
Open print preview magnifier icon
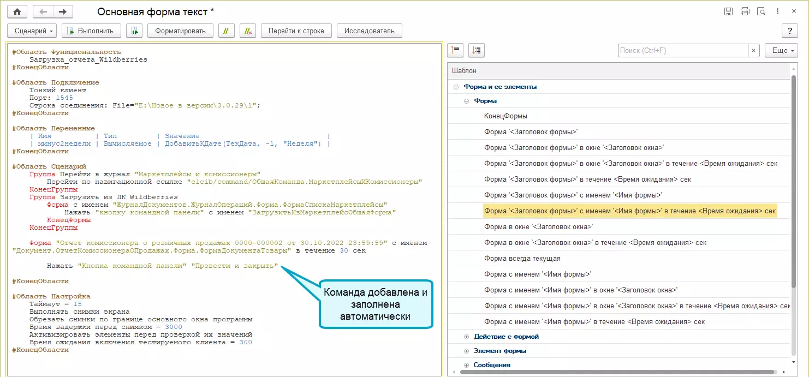click(761, 11)
